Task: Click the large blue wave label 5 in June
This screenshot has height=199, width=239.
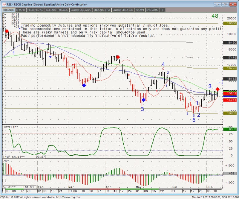Action: [194, 120]
